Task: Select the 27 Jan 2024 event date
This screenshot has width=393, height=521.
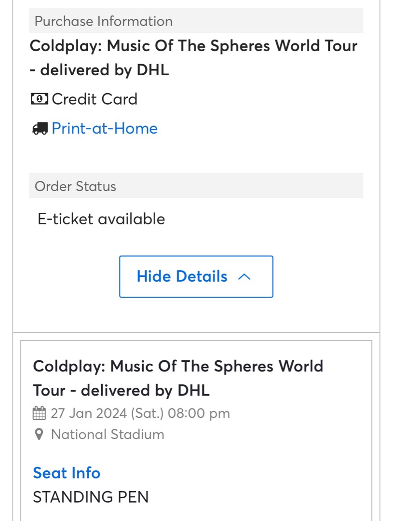Action: click(x=140, y=413)
